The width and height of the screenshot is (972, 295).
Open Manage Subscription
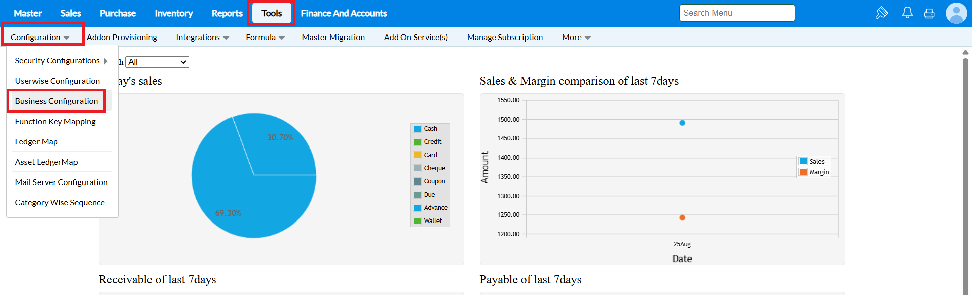click(505, 38)
